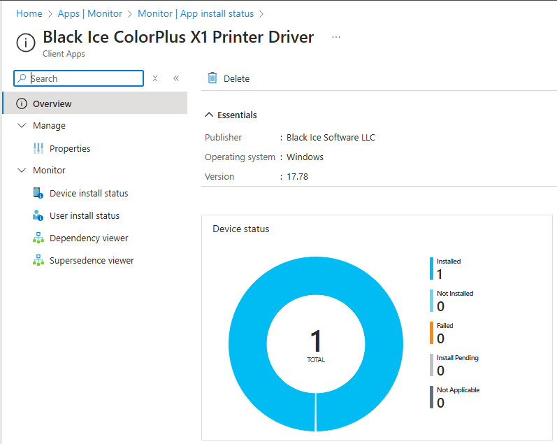
Task: Open Dependency viewer page
Action: click(89, 238)
